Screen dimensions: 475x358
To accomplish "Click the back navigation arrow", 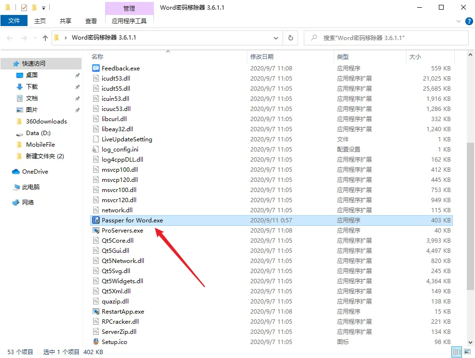I will point(8,38).
